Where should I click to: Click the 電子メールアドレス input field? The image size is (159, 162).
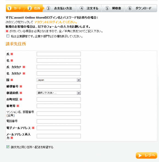point(59,128)
